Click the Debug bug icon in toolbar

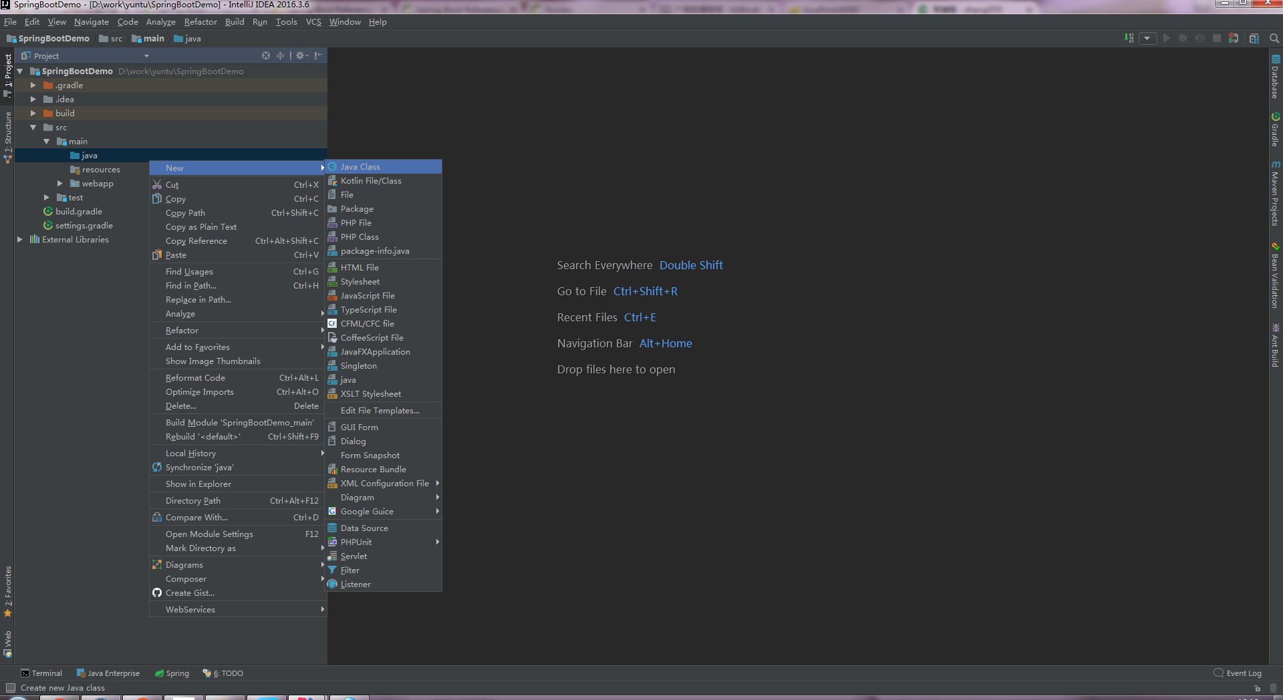pos(1183,38)
